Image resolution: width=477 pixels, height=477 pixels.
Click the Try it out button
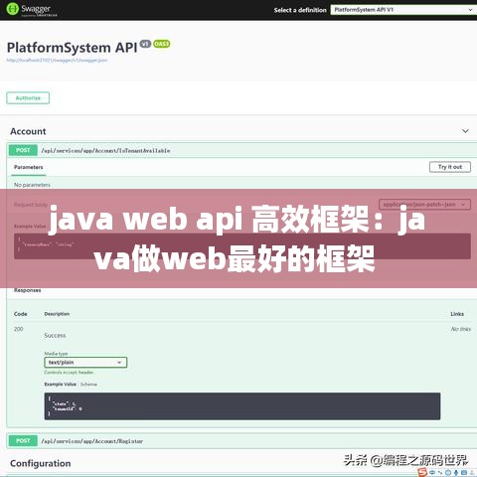click(450, 167)
